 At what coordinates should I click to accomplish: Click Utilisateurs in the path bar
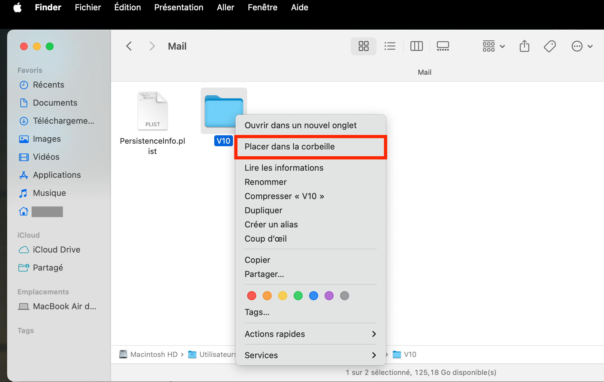212,354
